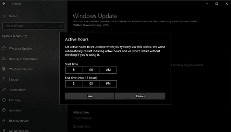Open the Home icon in sidebar
Screen dimensions: 231x132
click(x=4, y=16)
